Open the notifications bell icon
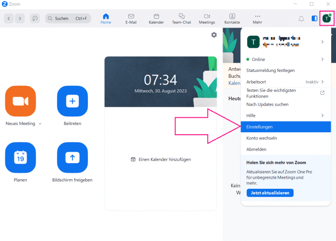 coord(301,18)
